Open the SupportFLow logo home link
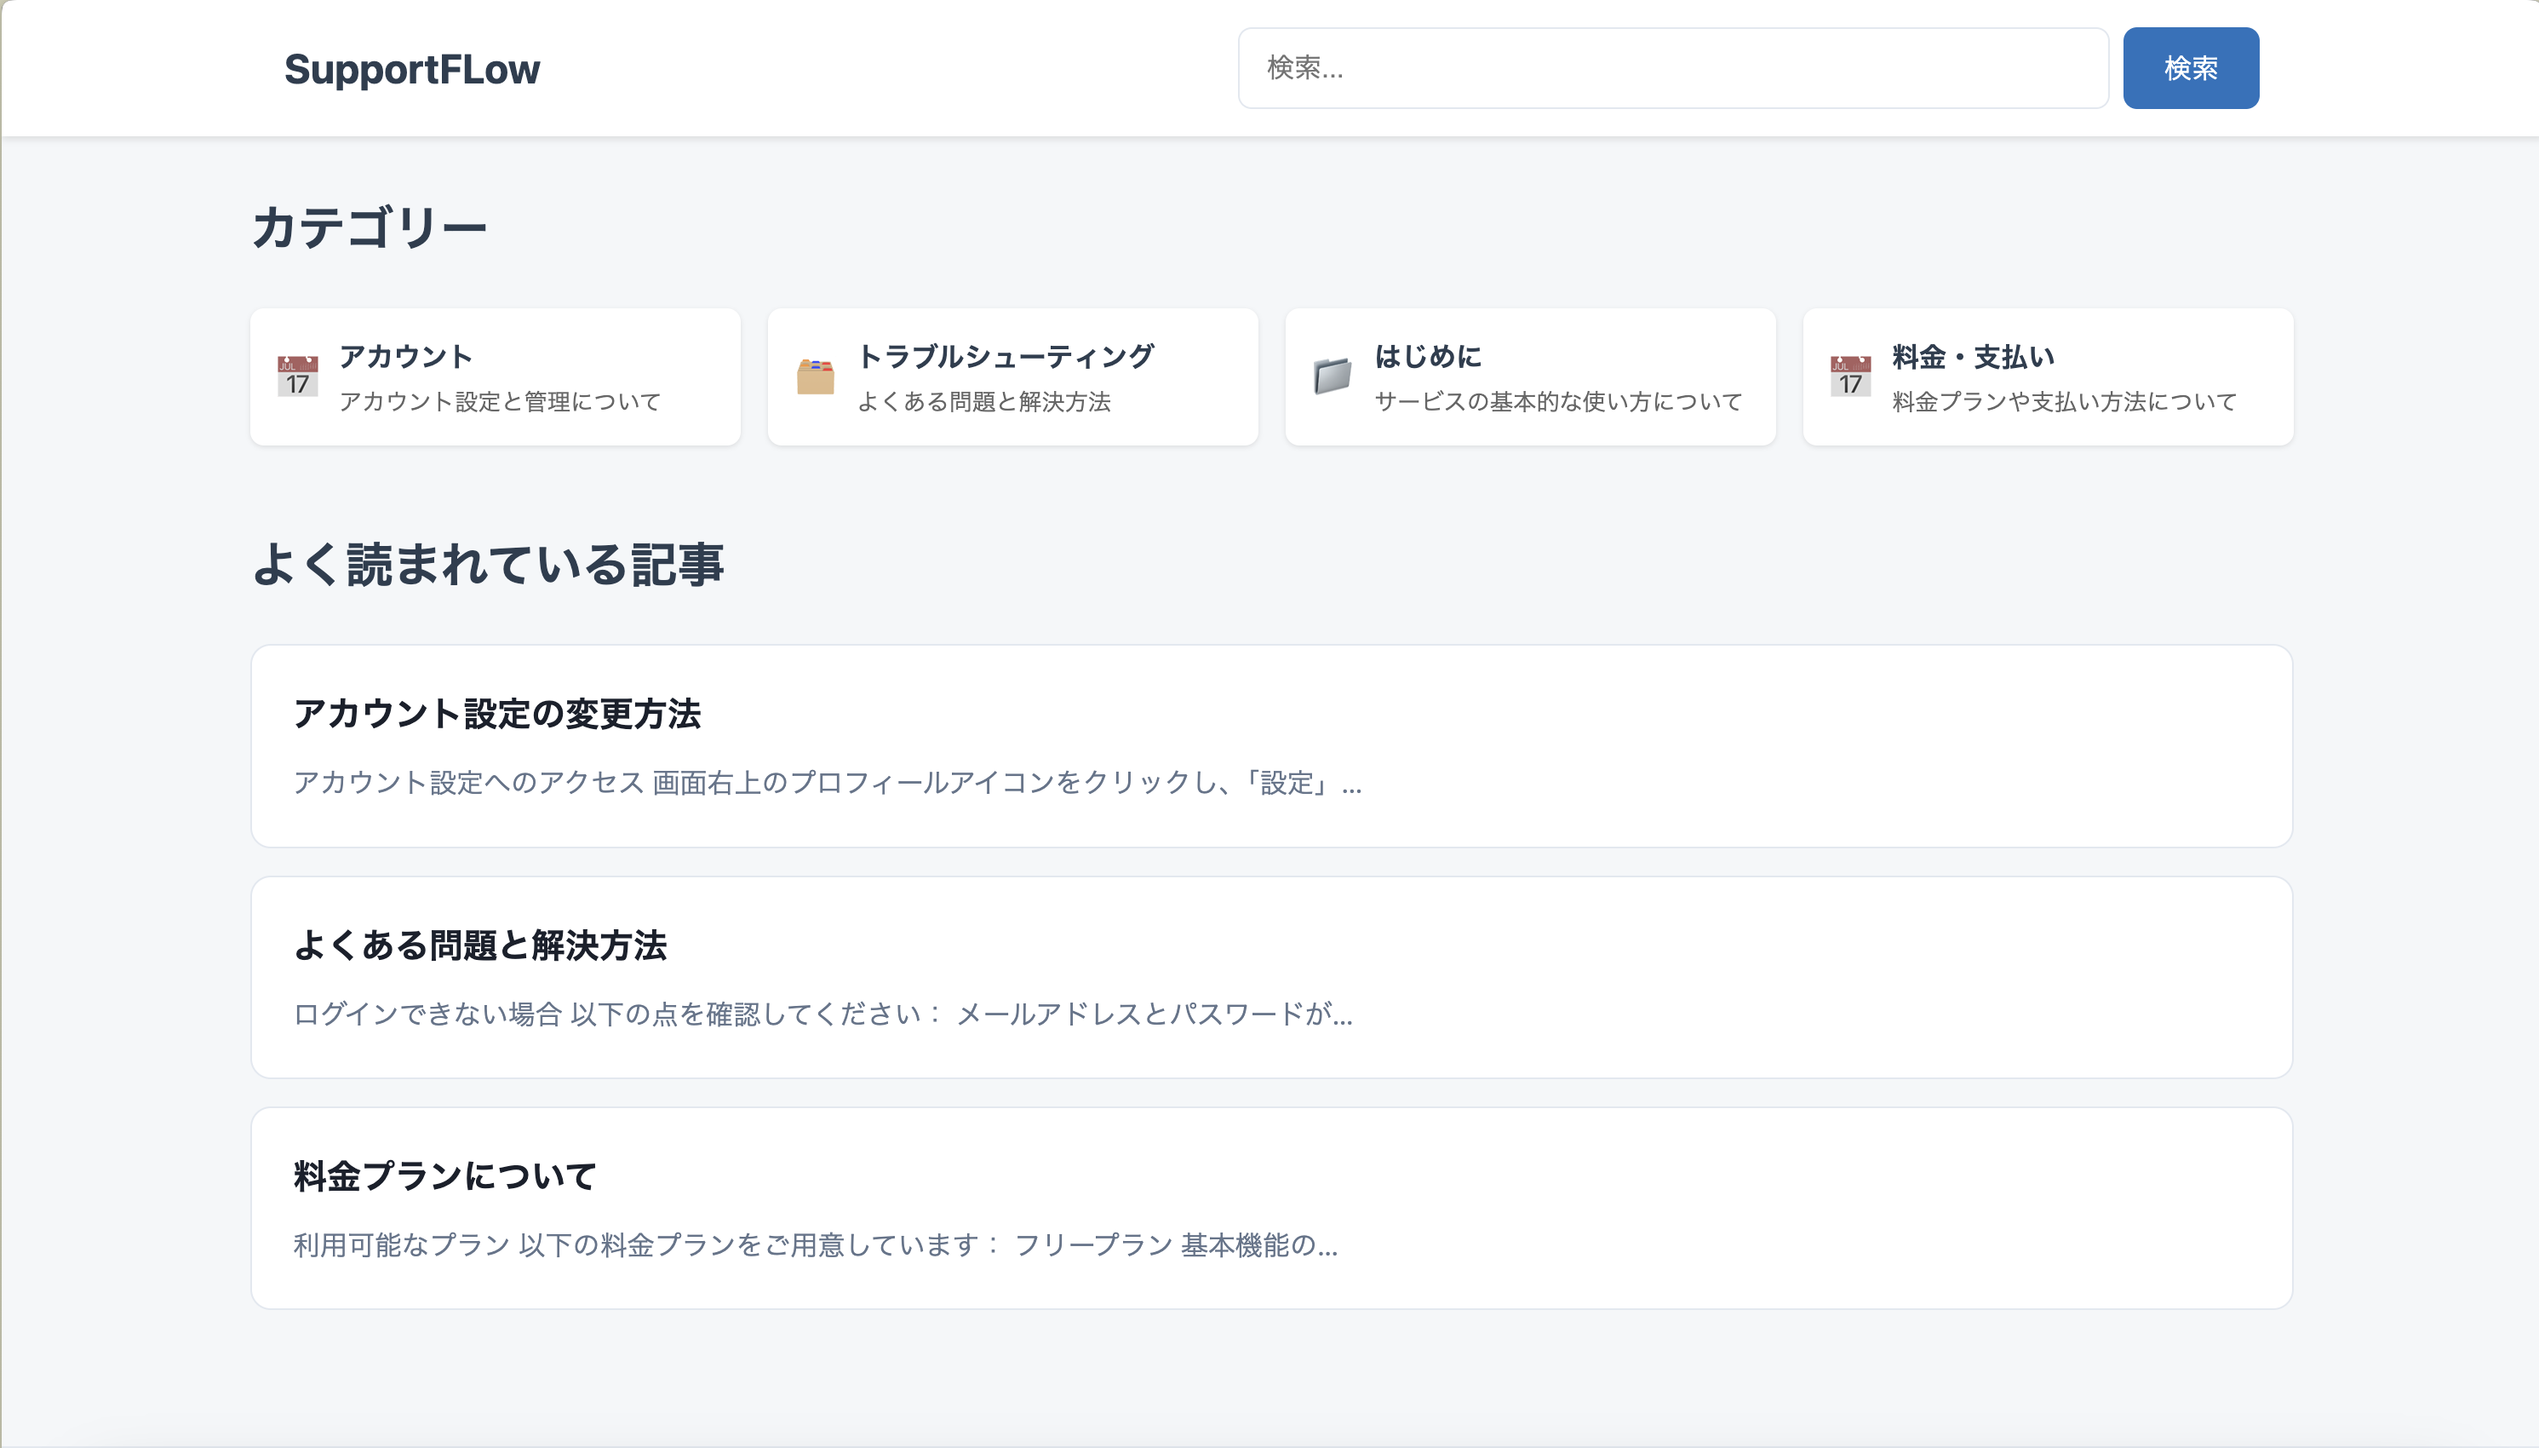Screen dimensions: 2539x1448 [411, 69]
